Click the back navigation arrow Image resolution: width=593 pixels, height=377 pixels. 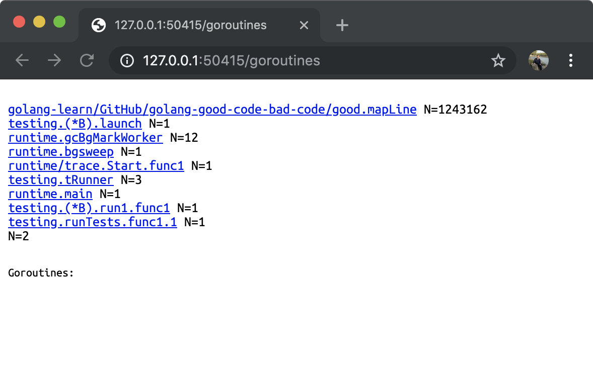tap(22, 60)
